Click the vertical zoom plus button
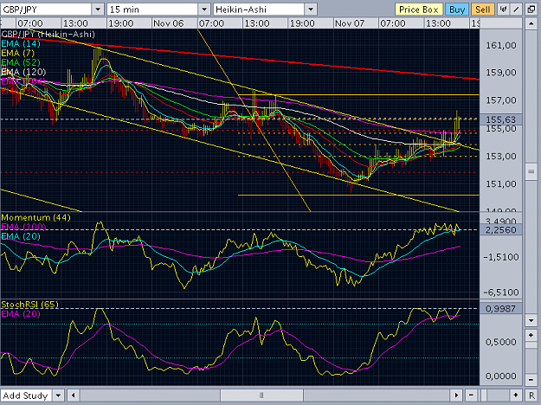 [x=531, y=335]
